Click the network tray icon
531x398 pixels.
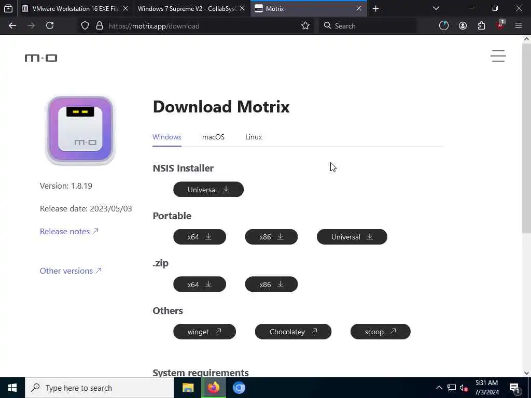pos(452,388)
